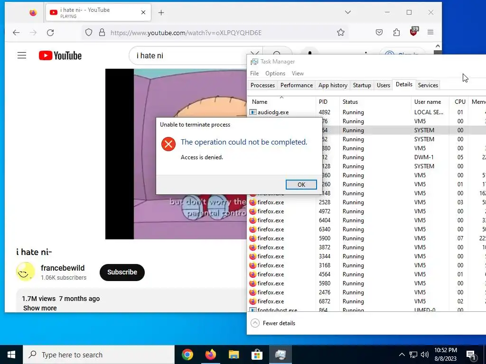Select firefox.exe with PID 4972
The width and height of the screenshot is (486, 364).
coord(367,211)
